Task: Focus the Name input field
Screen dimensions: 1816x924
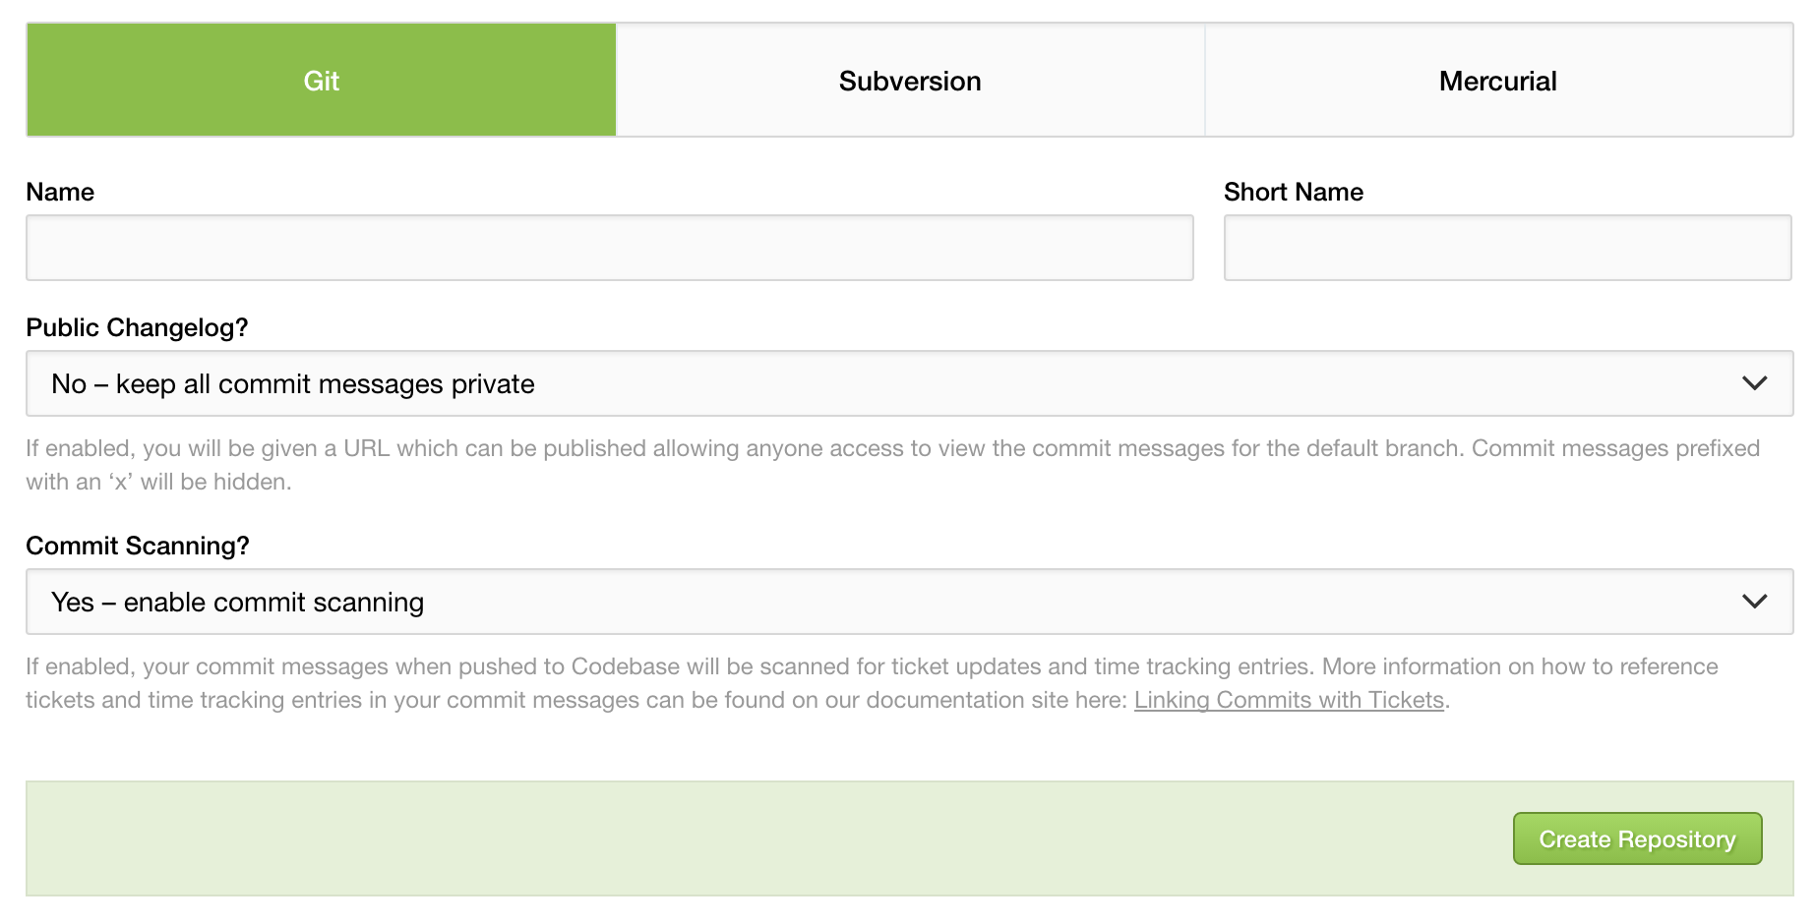Action: tap(610, 248)
